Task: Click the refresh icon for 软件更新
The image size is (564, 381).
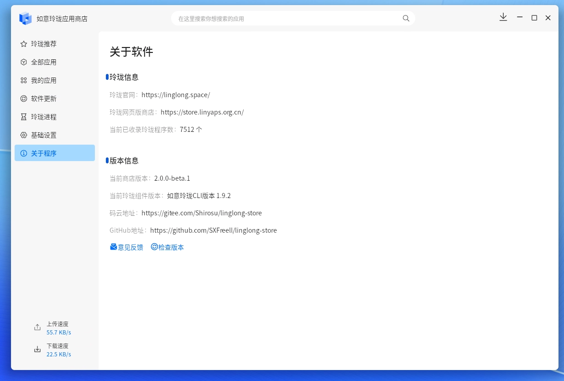Action: (x=24, y=99)
